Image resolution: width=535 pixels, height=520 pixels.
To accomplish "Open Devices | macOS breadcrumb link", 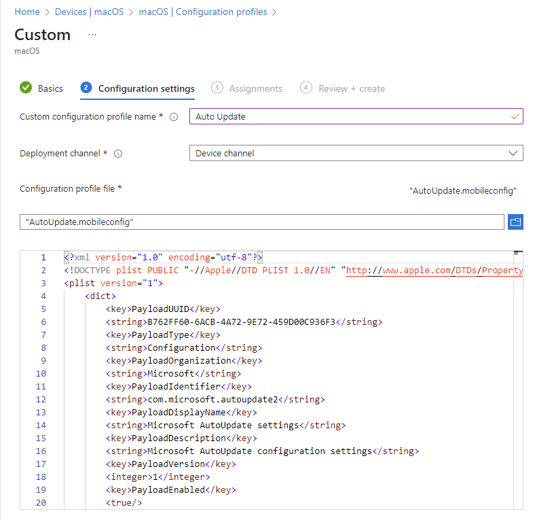I will (x=88, y=12).
